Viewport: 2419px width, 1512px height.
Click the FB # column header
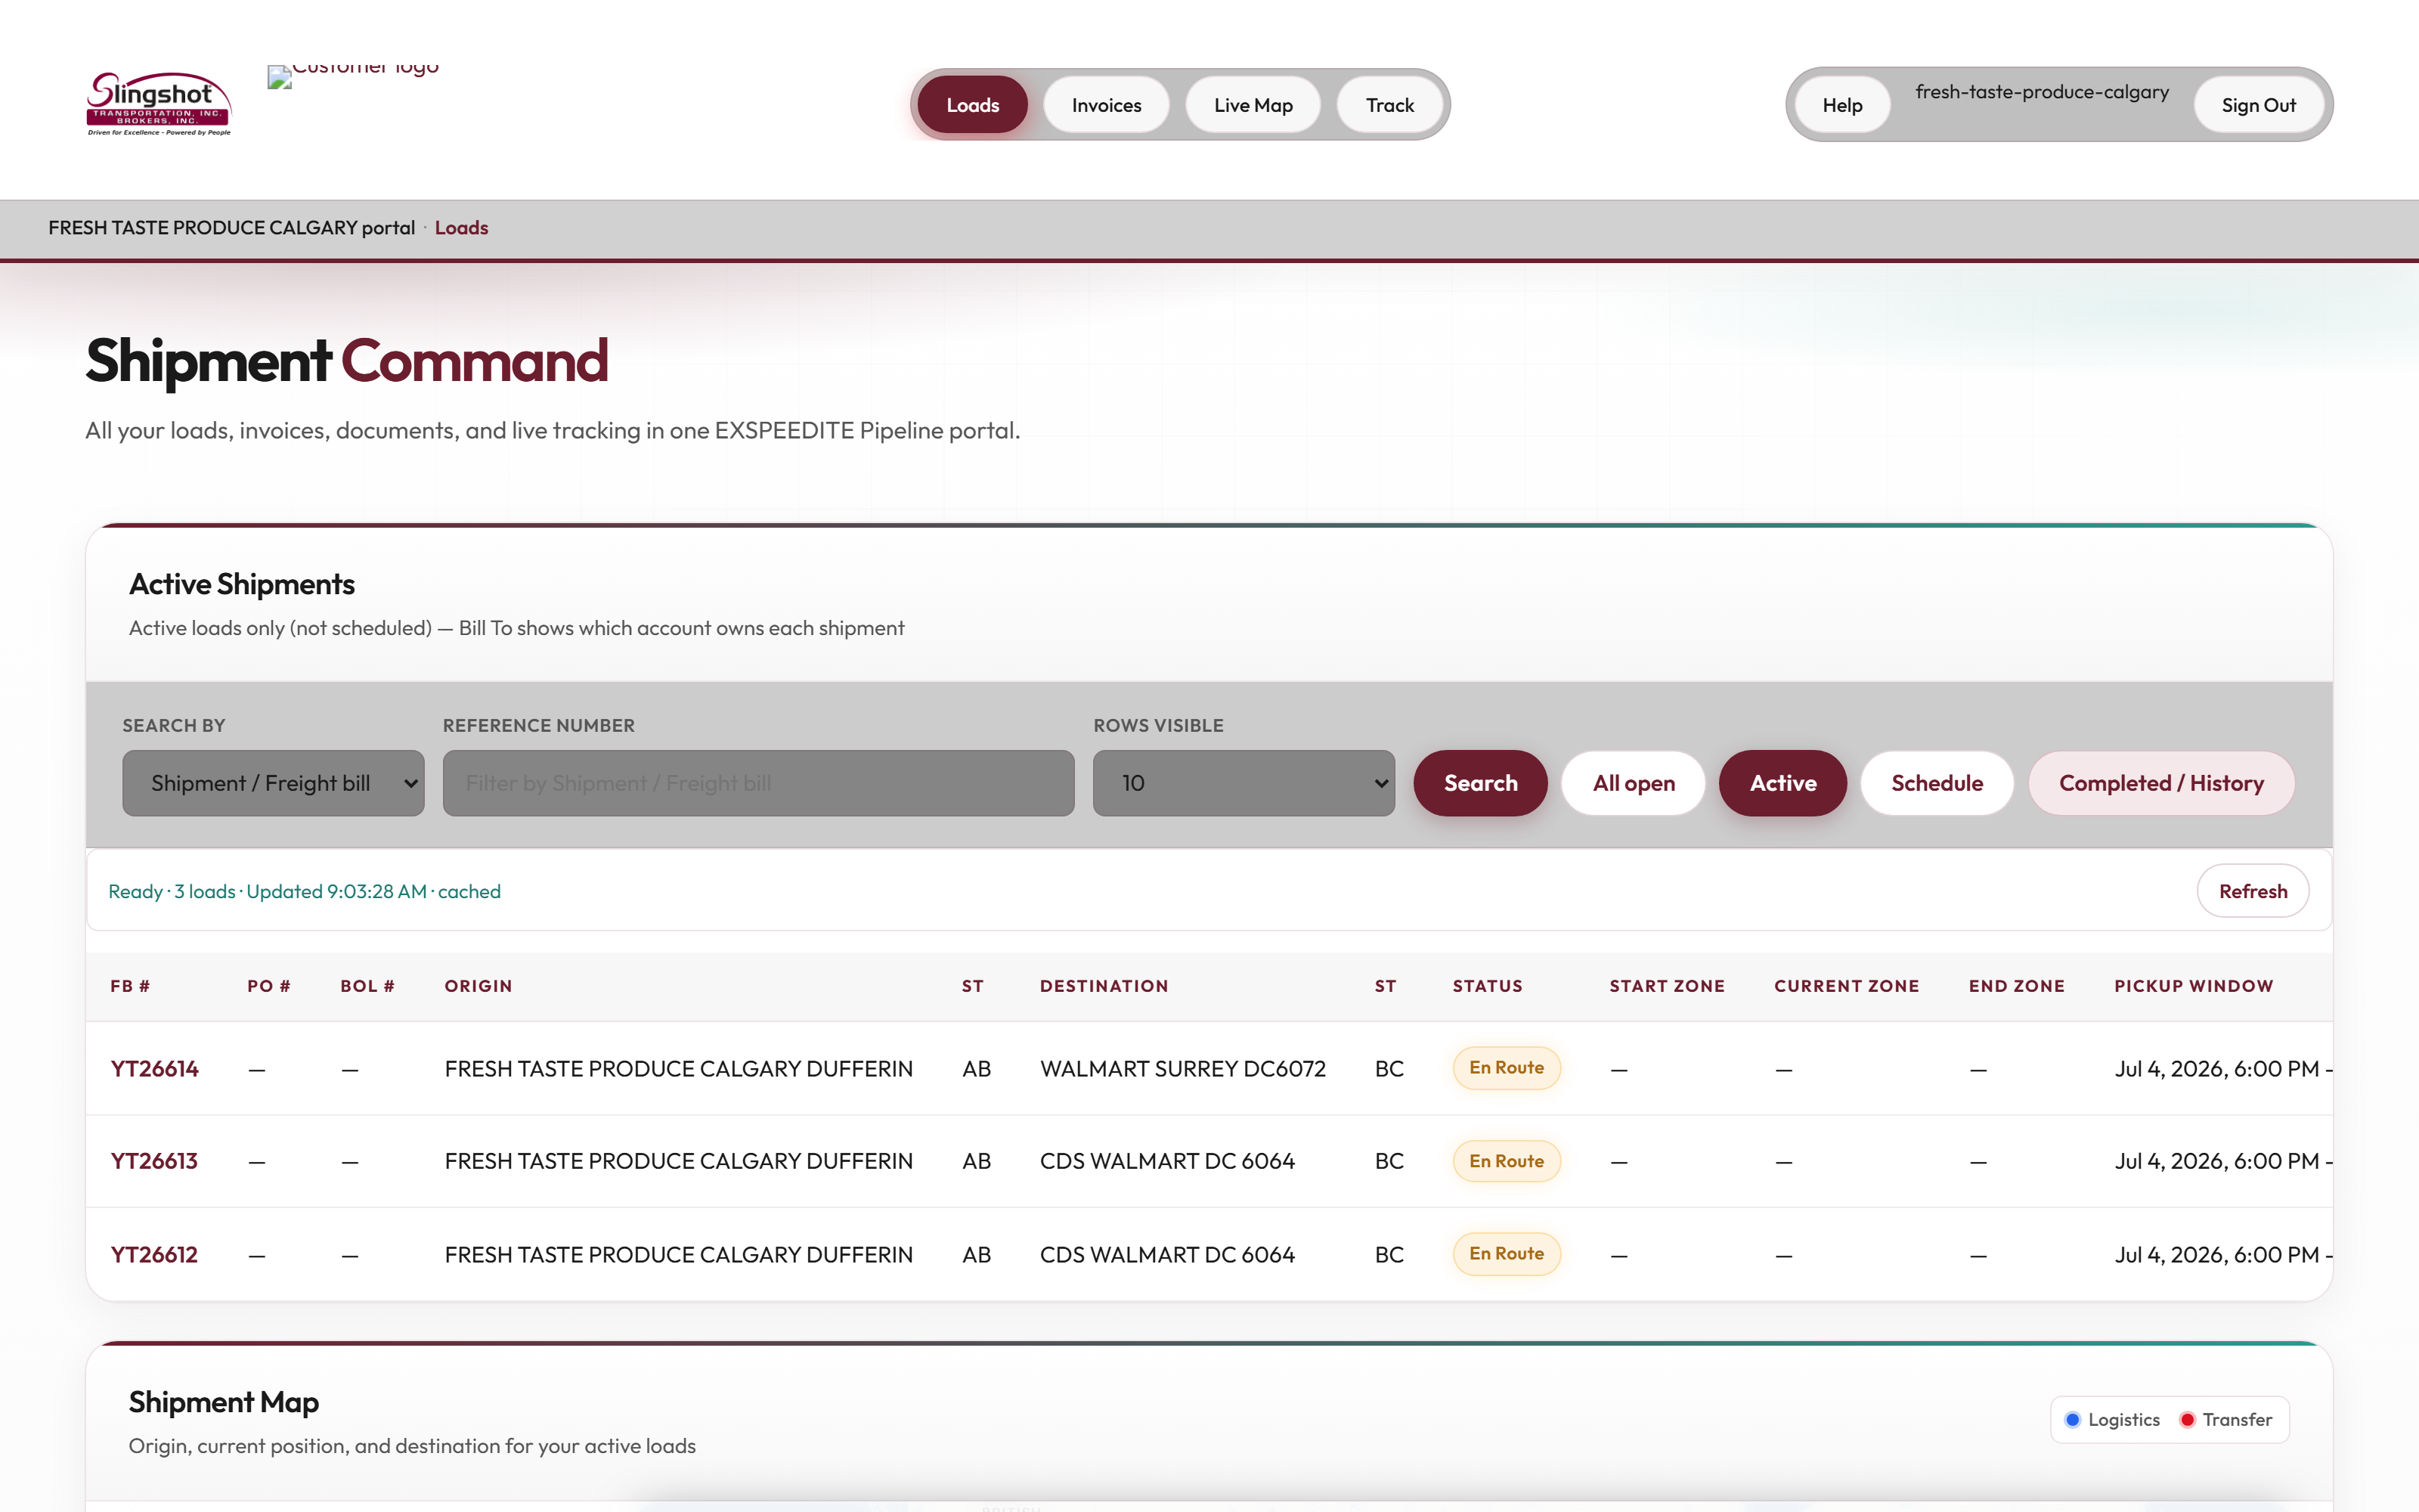coord(130,986)
